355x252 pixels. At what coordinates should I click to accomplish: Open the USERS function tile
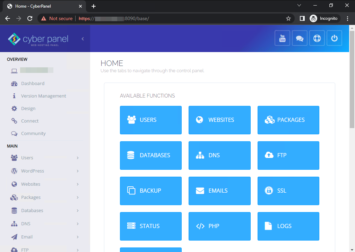click(x=150, y=120)
